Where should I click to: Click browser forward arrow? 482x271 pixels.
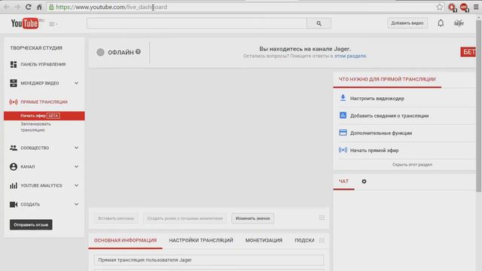point(17,7)
